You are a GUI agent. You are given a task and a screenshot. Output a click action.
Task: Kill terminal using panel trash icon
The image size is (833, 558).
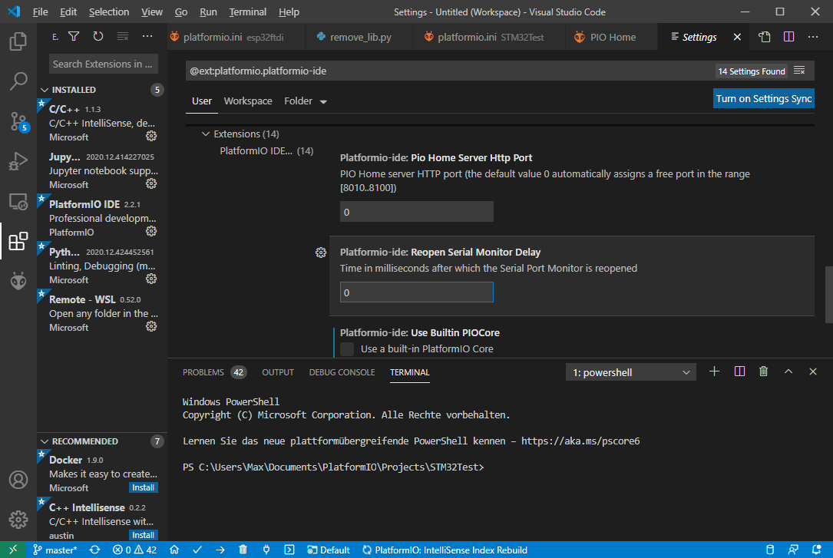click(x=763, y=371)
